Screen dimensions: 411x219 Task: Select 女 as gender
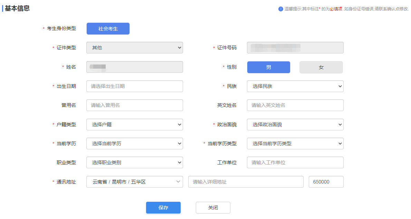tap(321, 67)
